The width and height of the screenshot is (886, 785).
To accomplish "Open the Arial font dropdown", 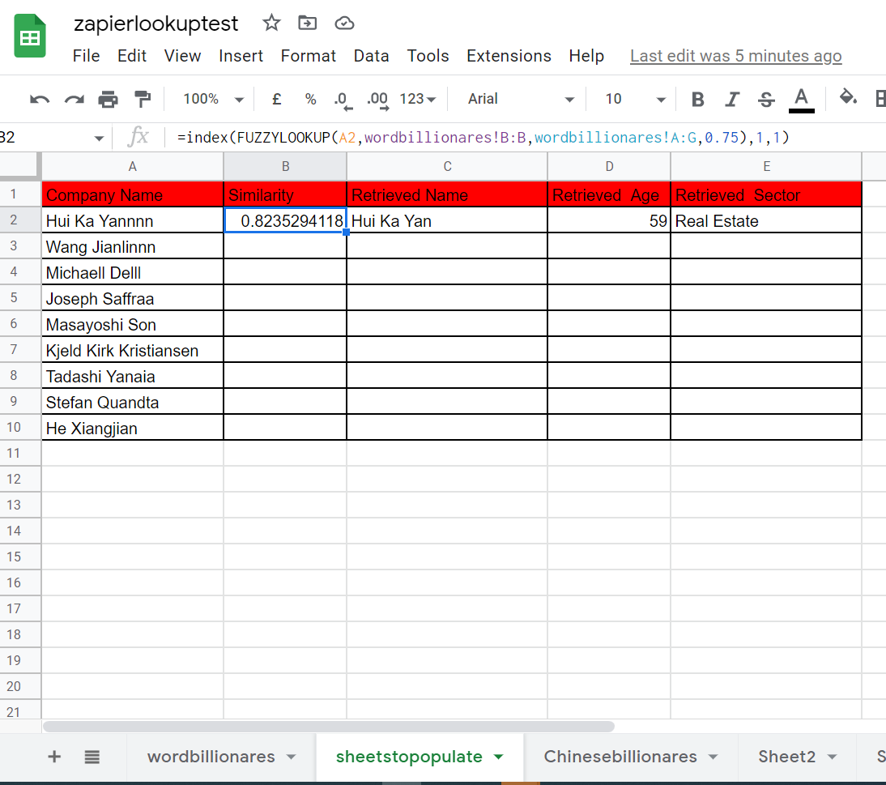I will pos(518,98).
